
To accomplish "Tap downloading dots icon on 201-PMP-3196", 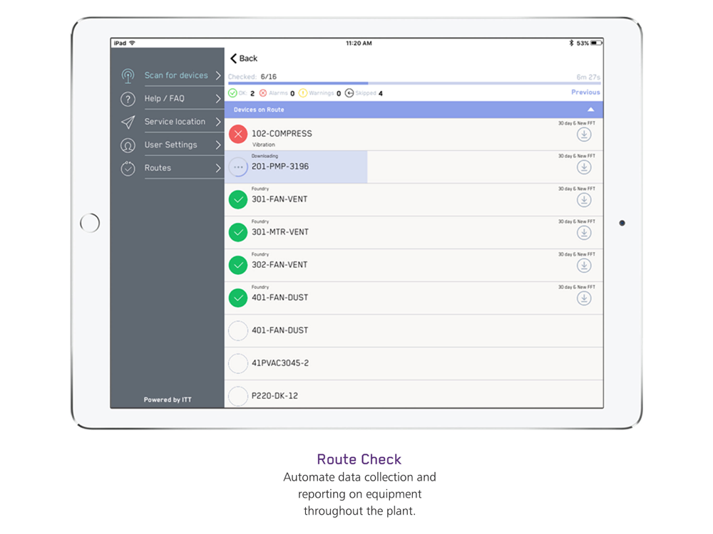I will coord(238,167).
